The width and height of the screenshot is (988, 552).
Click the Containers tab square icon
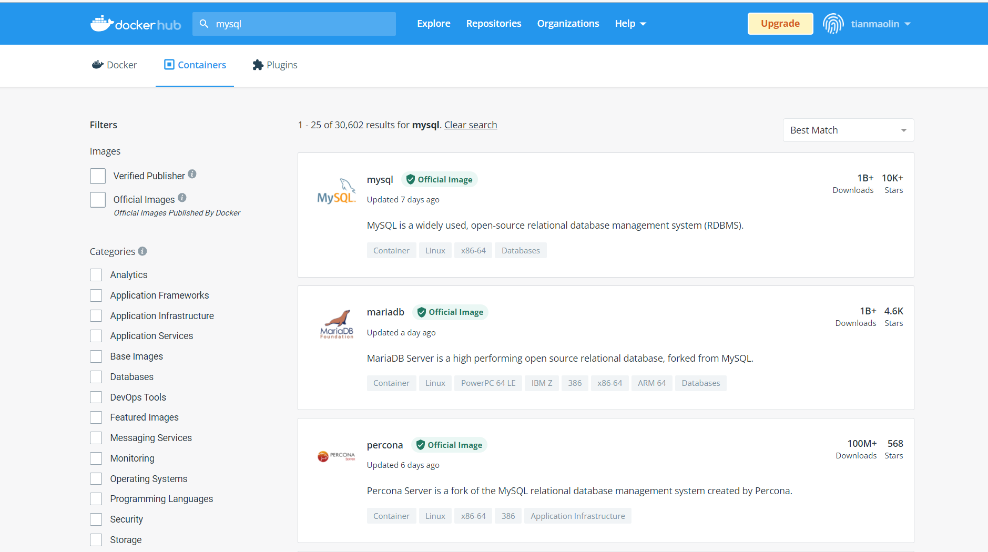coord(169,65)
